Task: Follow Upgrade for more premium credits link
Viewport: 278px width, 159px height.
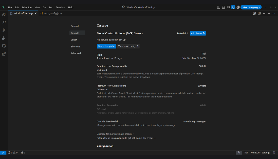Action: click(x=115, y=134)
